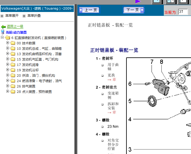Screen dimensions: 191x154
Task: Open 19 发动机冷却 folder
Action: tap(28, 70)
